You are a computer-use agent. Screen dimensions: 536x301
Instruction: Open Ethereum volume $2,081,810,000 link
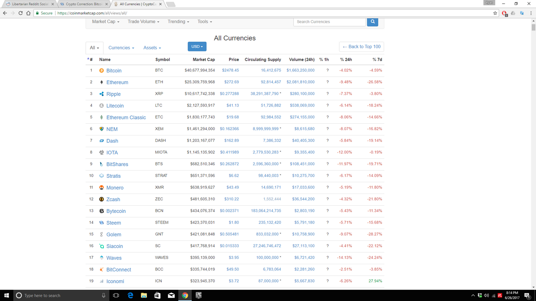tap(300, 82)
